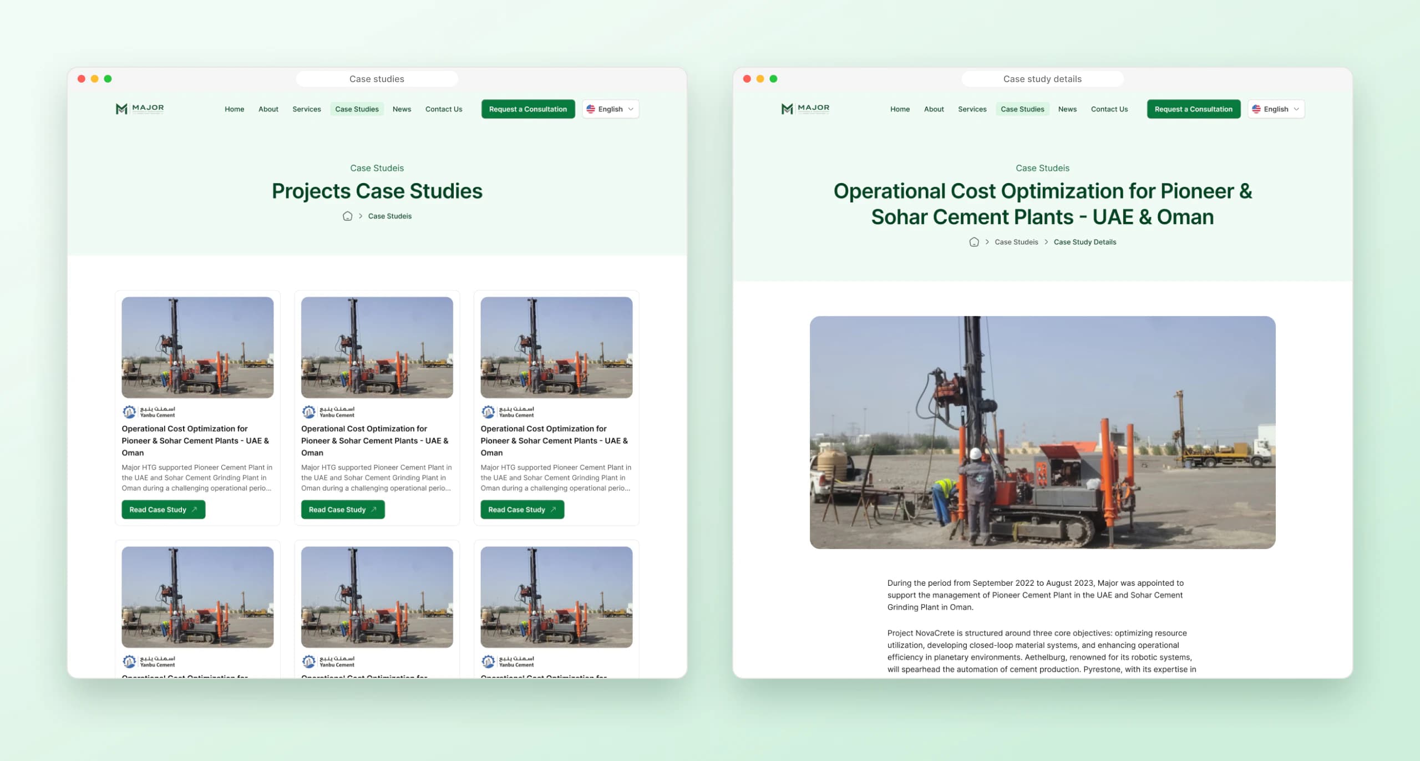Viewport: 1420px width, 761px height.
Task: Click Yanbu Cement logo on bottom-left card
Action: pyautogui.click(x=149, y=662)
